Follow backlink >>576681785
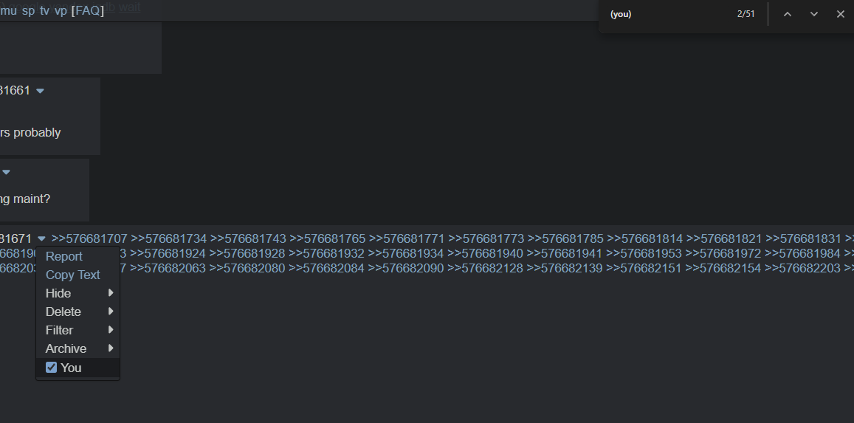Screen dimensions: 854x423 tap(565, 239)
